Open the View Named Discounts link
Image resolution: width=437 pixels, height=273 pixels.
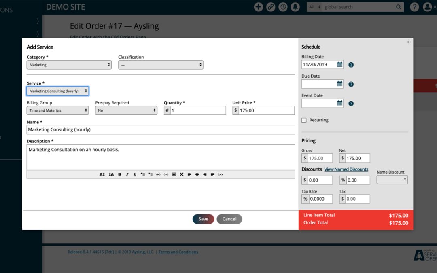[x=346, y=169]
